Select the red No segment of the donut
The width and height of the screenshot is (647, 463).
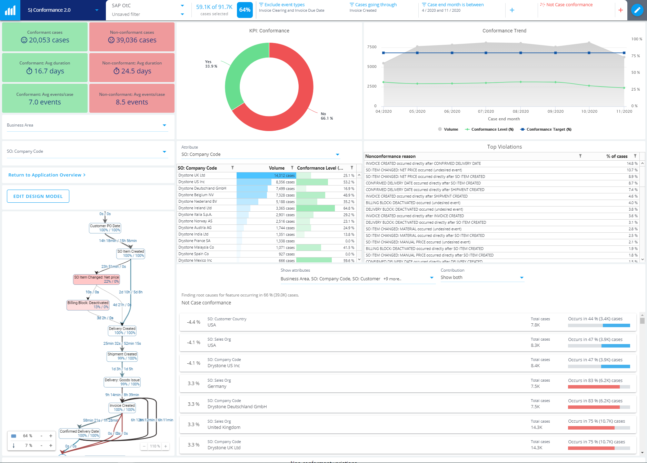click(301, 103)
